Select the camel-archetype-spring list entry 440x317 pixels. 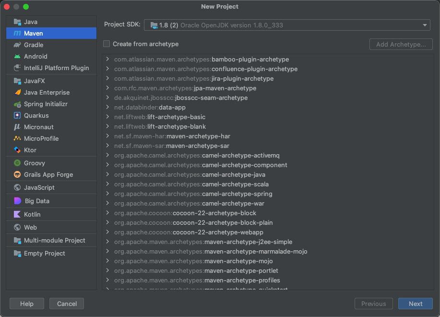tap(192, 194)
